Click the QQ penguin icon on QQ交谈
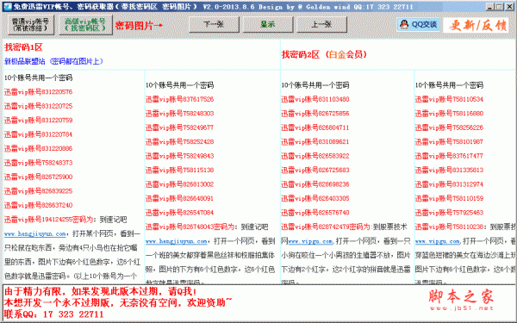Screen dimensions: 517x323 404,24
